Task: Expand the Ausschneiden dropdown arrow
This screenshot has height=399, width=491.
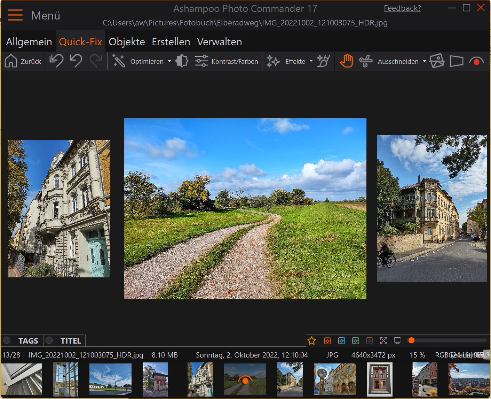Action: coord(424,61)
